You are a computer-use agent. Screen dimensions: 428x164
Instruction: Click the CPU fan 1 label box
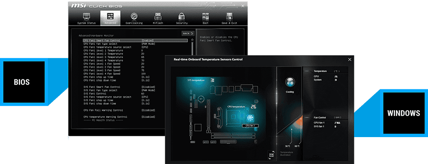250,126
